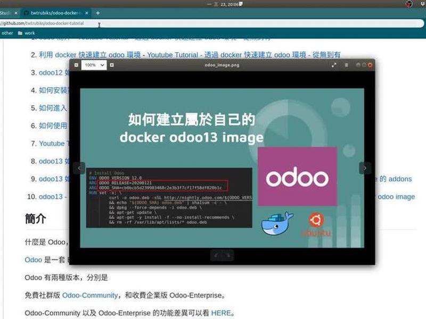Screen dimensions: 426x319
Task: Open the work bookmarks folder
Action: (26, 33)
